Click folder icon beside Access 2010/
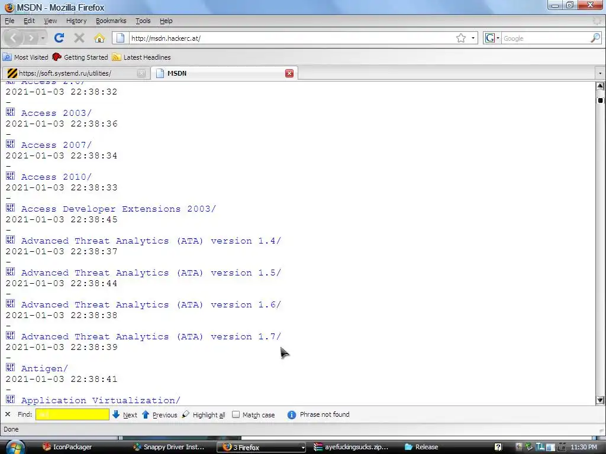 tap(11, 176)
